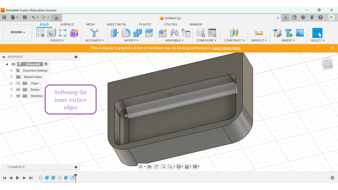Open the DESIGN workspace dropdown
Viewport: 338px width, 190px height.
(x=18, y=32)
